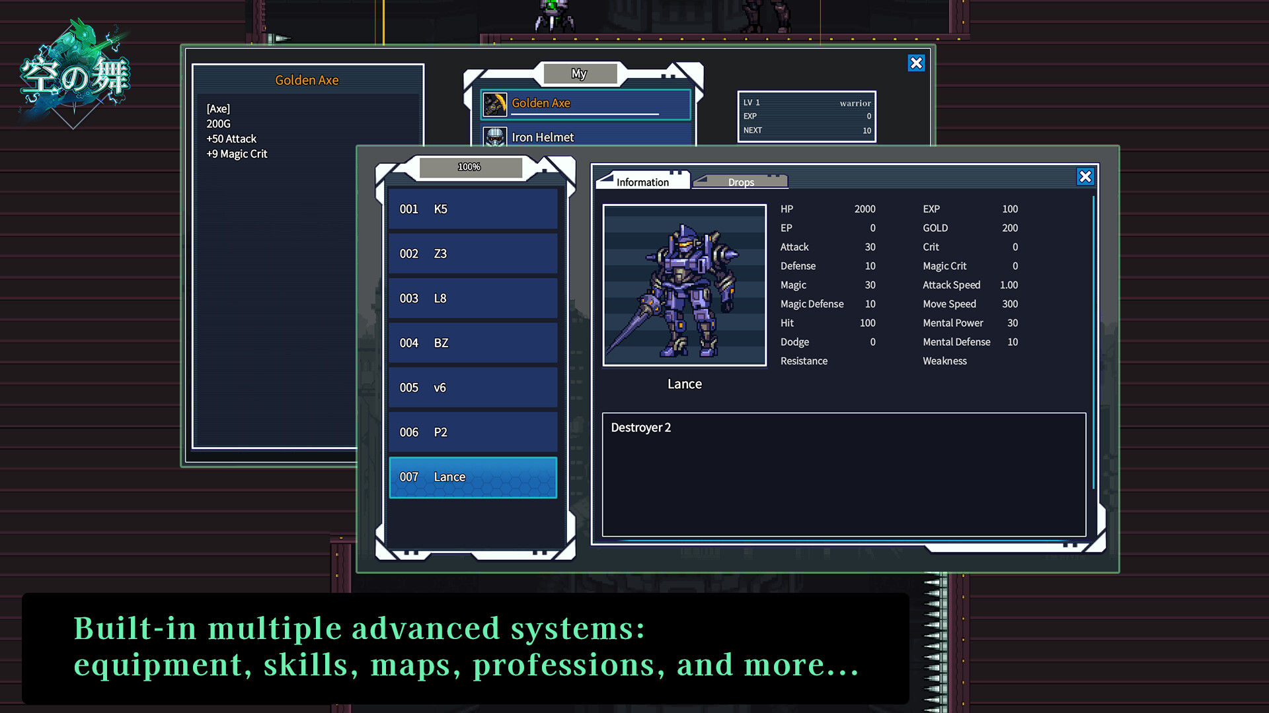Select the My equipment tab header

click(580, 73)
